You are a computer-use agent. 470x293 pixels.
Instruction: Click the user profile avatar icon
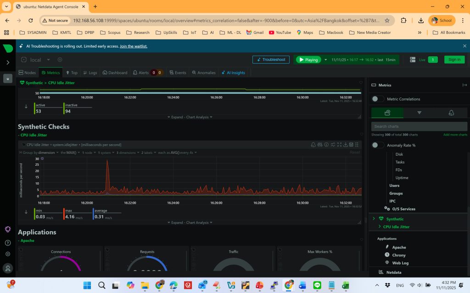click(8, 268)
